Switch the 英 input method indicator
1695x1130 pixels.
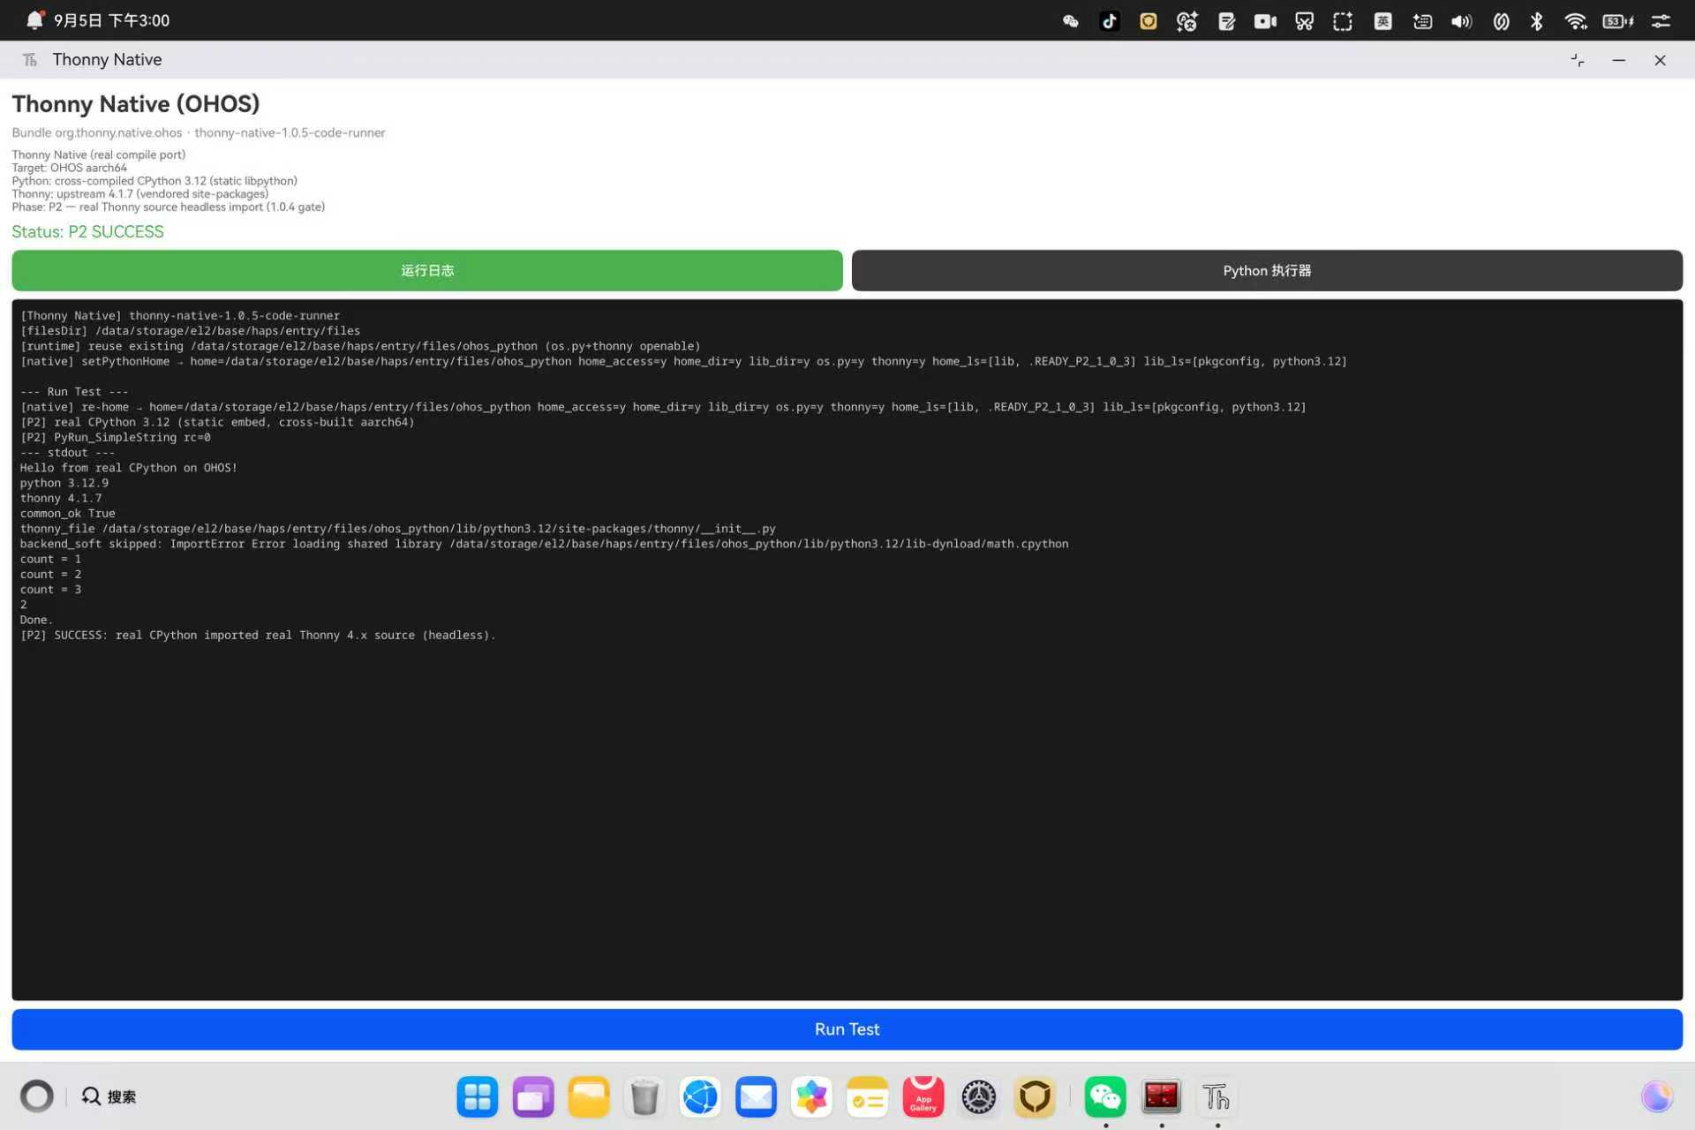[x=1383, y=21]
